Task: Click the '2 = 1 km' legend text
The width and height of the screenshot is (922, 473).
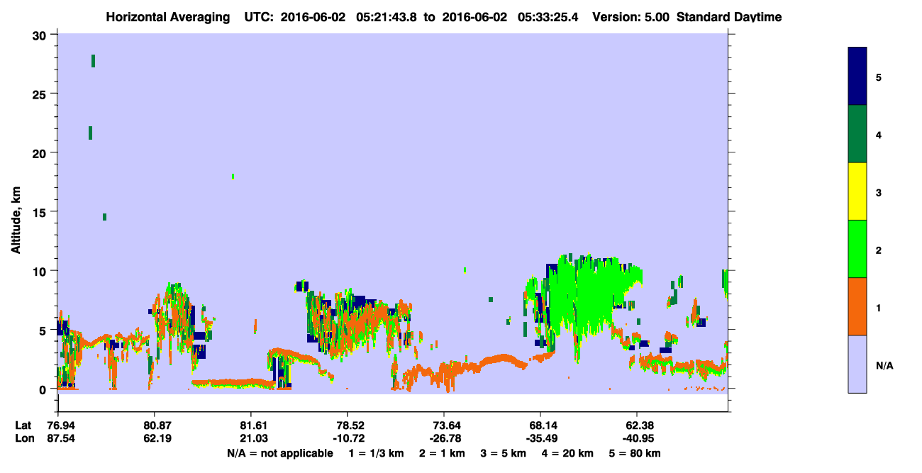Action: tap(443, 452)
